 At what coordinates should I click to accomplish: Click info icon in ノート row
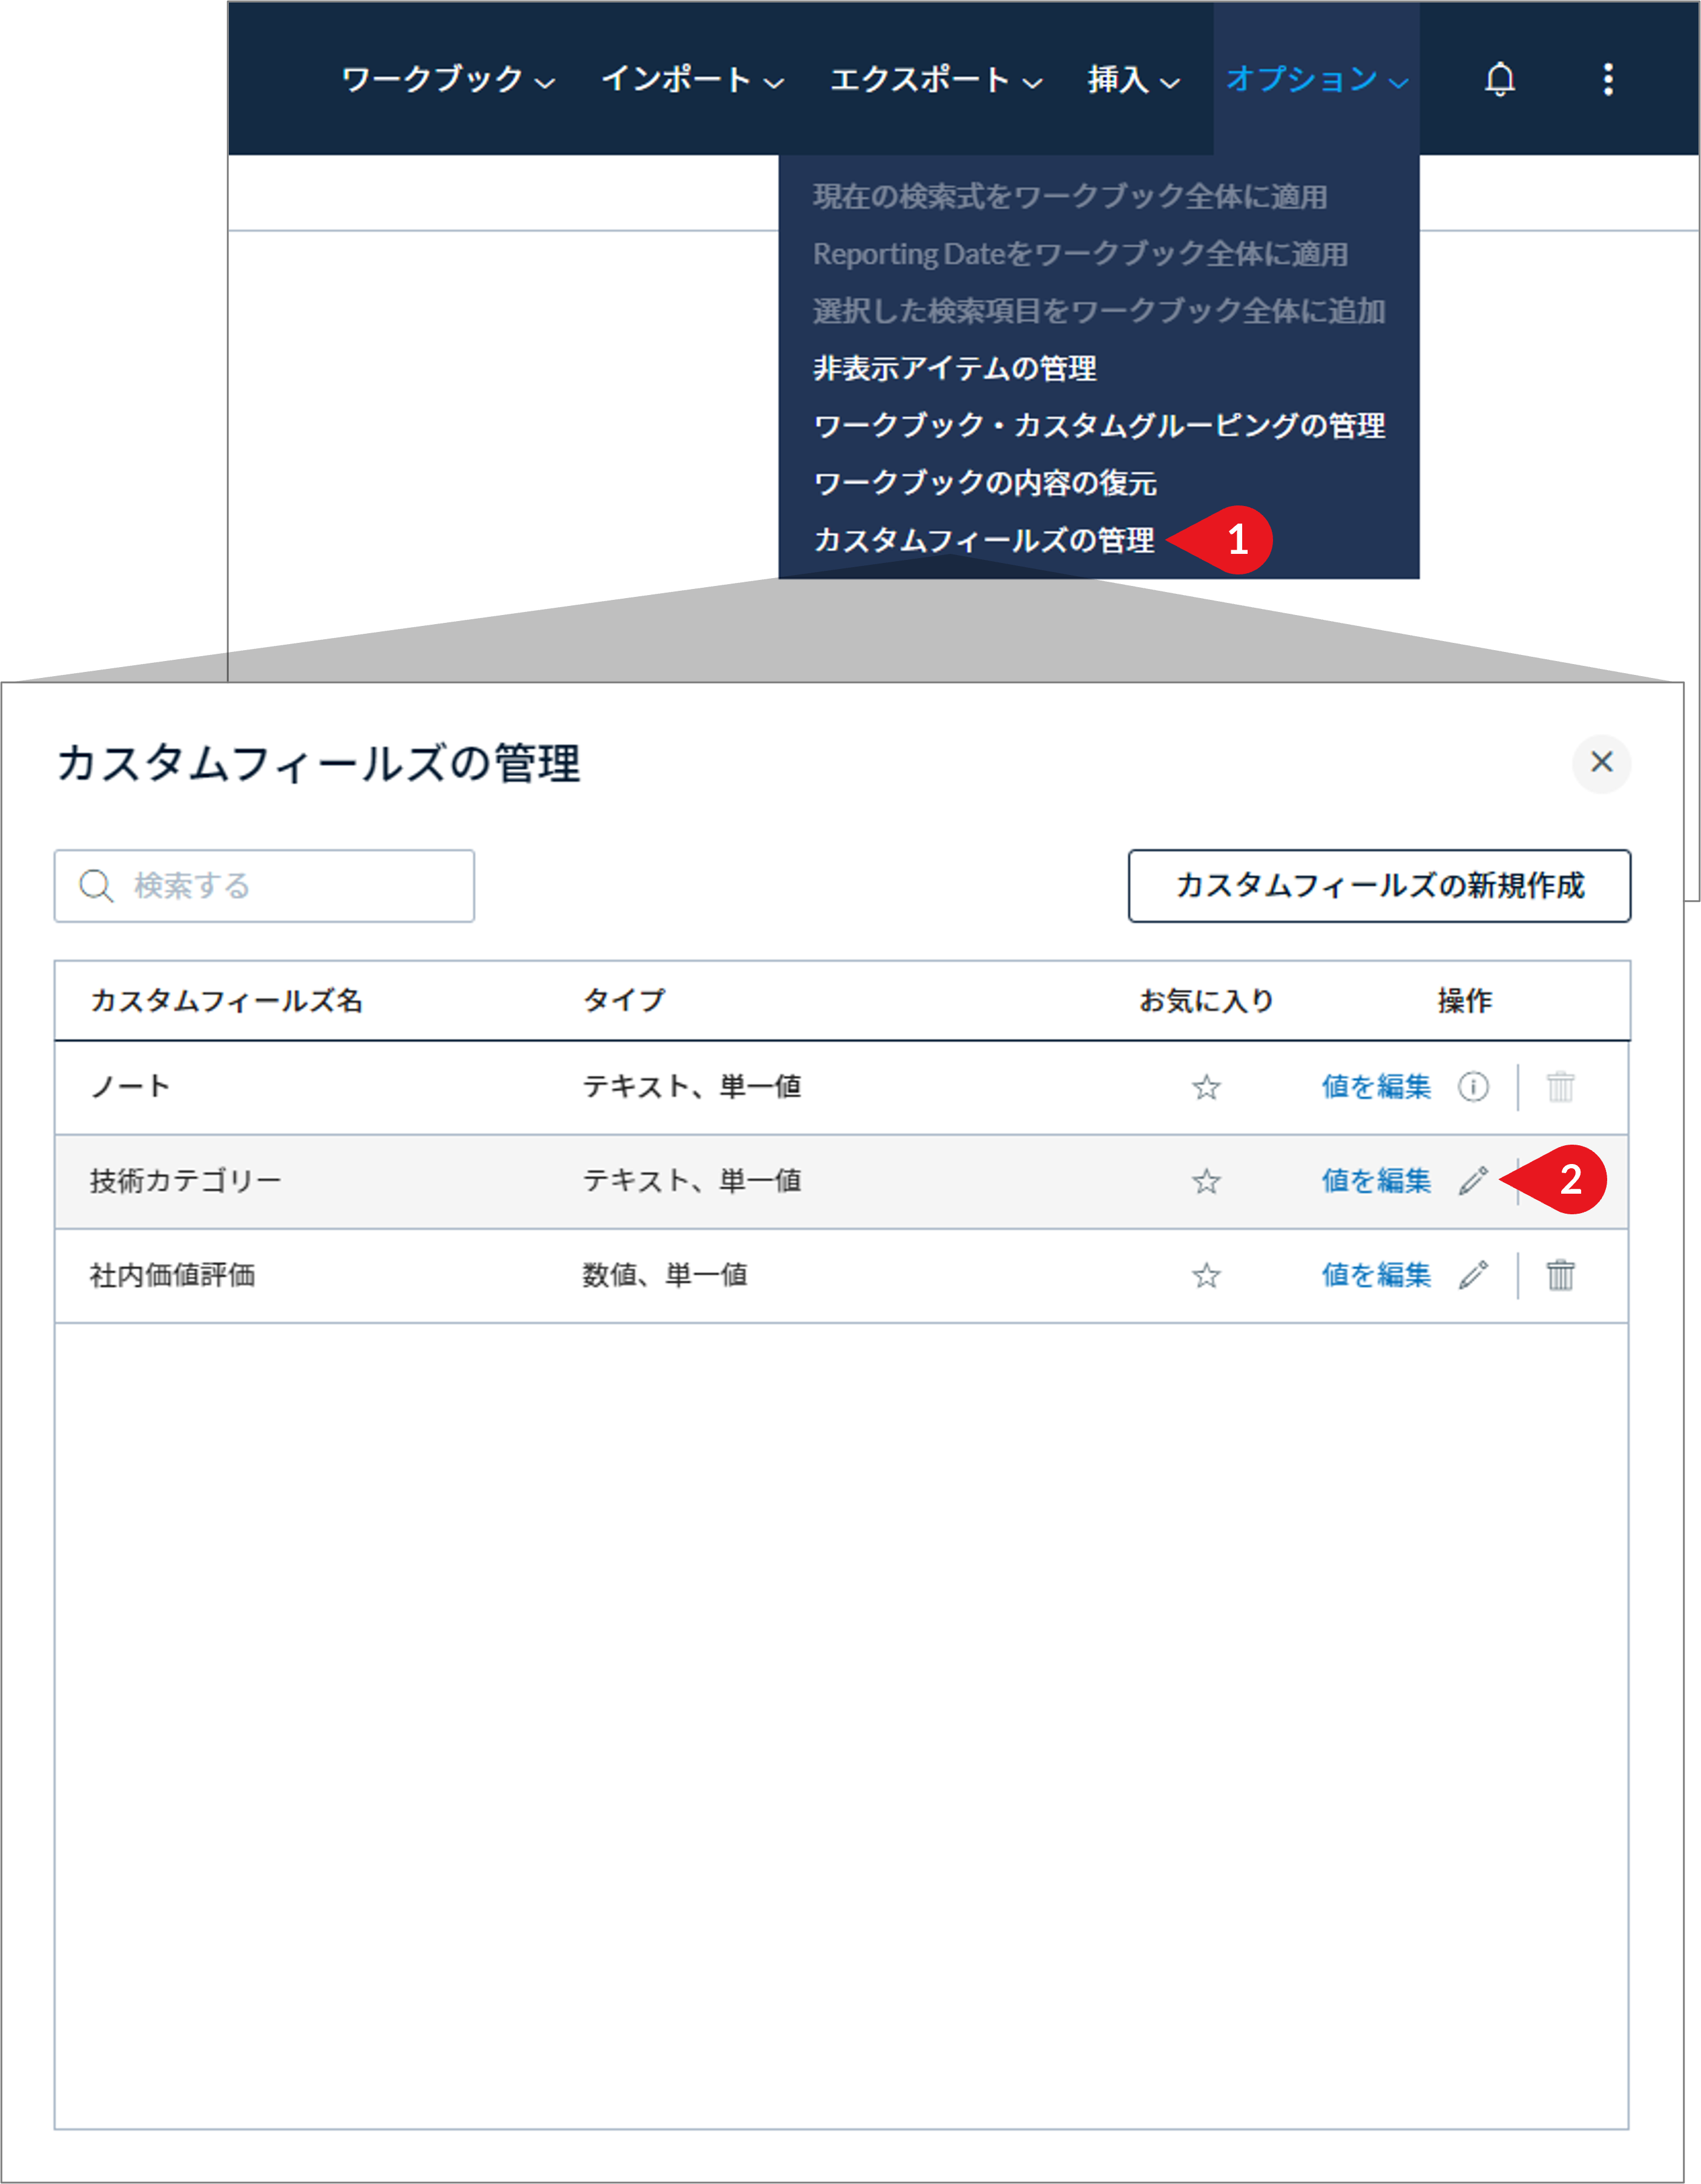pos(1473,1086)
